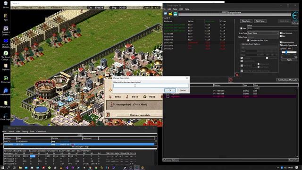The width and height of the screenshot is (302, 170).
Task: Open the Value Type dropdown
Action: click(263, 37)
